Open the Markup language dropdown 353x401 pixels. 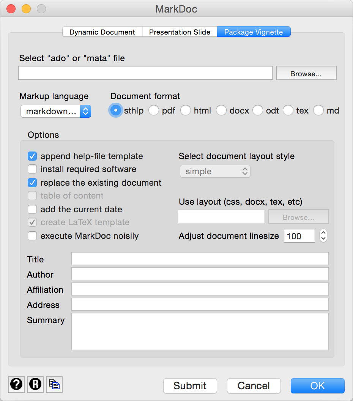(56, 111)
